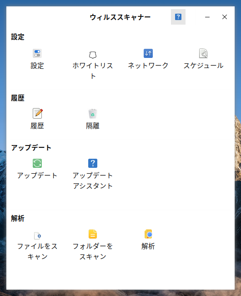Close the ウィルススキャナー window

click(225, 17)
